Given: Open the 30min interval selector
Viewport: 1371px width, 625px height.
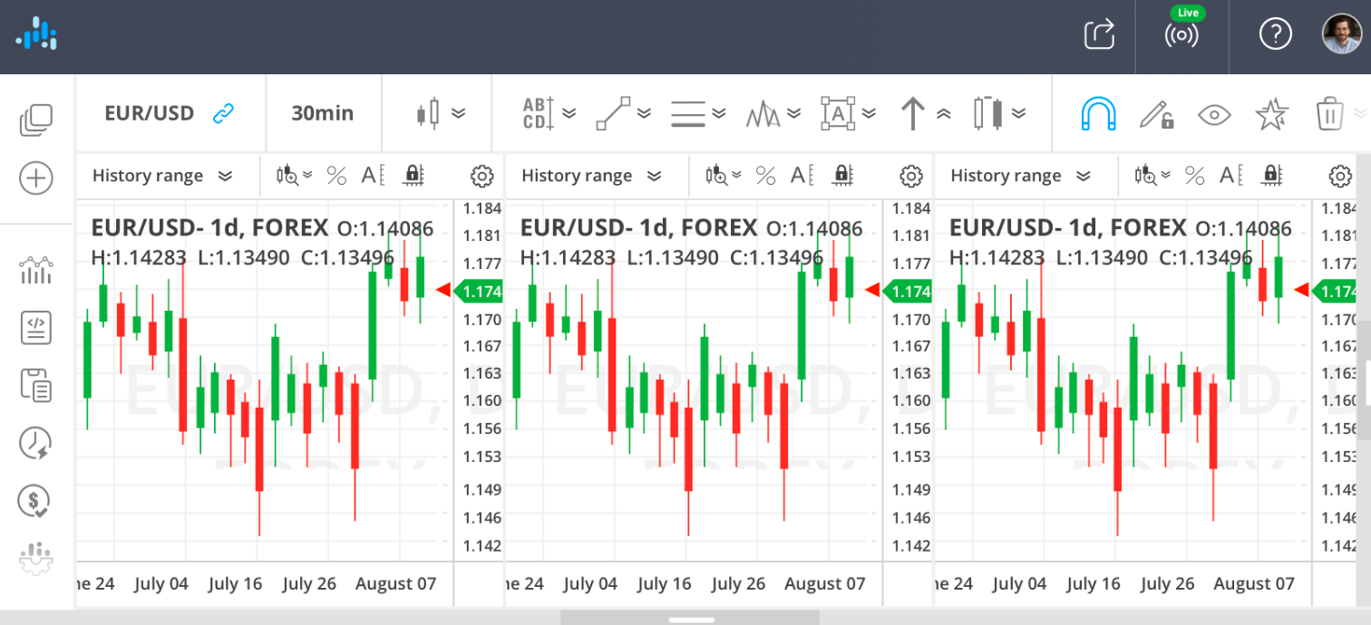Looking at the screenshot, I should [324, 112].
